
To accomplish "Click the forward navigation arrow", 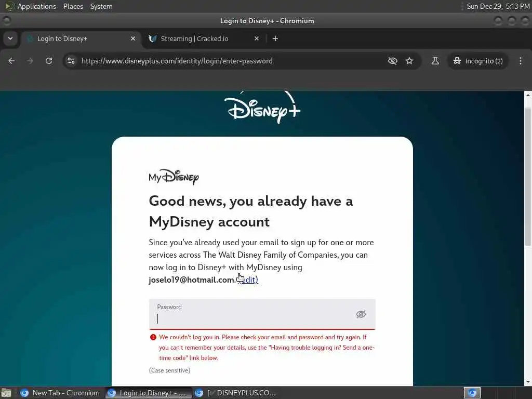I will click(30, 61).
